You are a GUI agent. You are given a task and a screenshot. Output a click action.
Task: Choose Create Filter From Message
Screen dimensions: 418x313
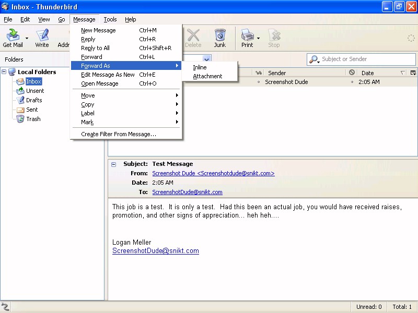click(126, 134)
